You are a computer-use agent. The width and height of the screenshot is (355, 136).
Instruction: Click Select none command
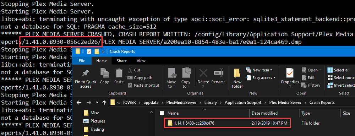click(341, 78)
